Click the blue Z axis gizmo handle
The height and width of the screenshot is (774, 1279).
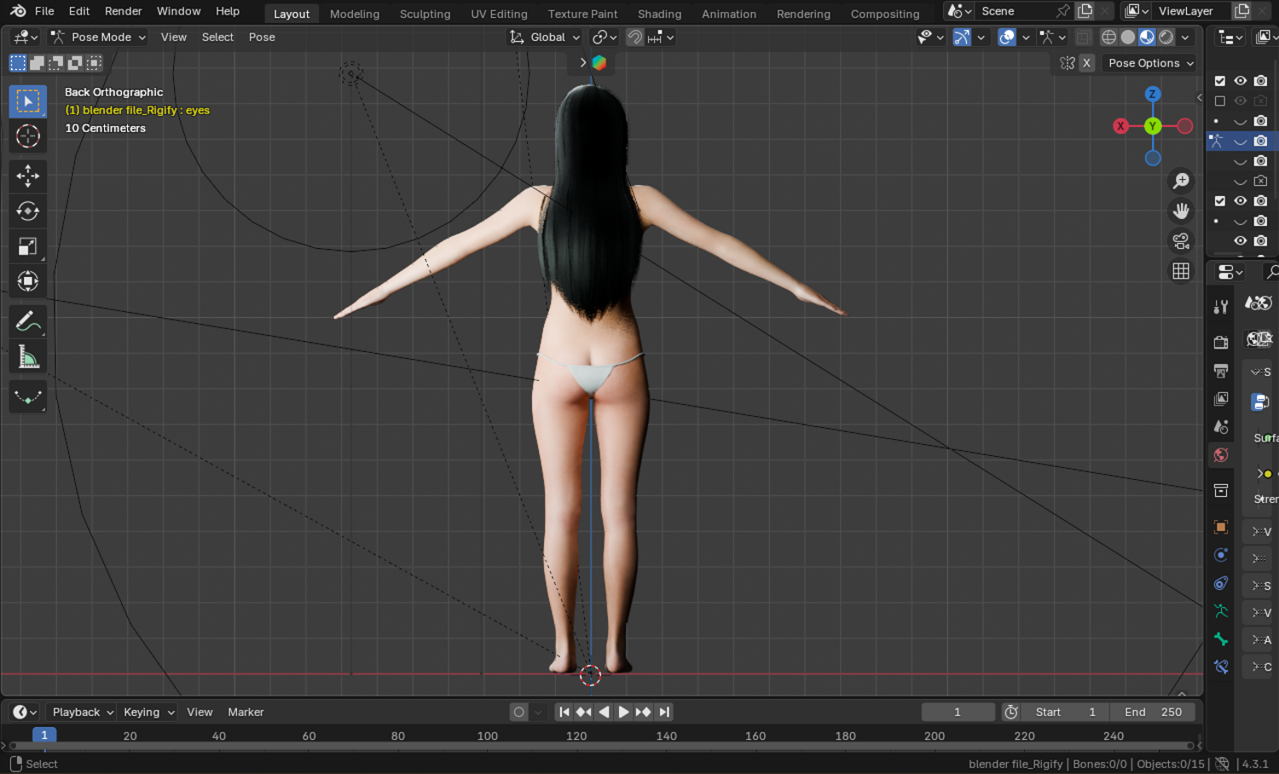coord(1153,94)
